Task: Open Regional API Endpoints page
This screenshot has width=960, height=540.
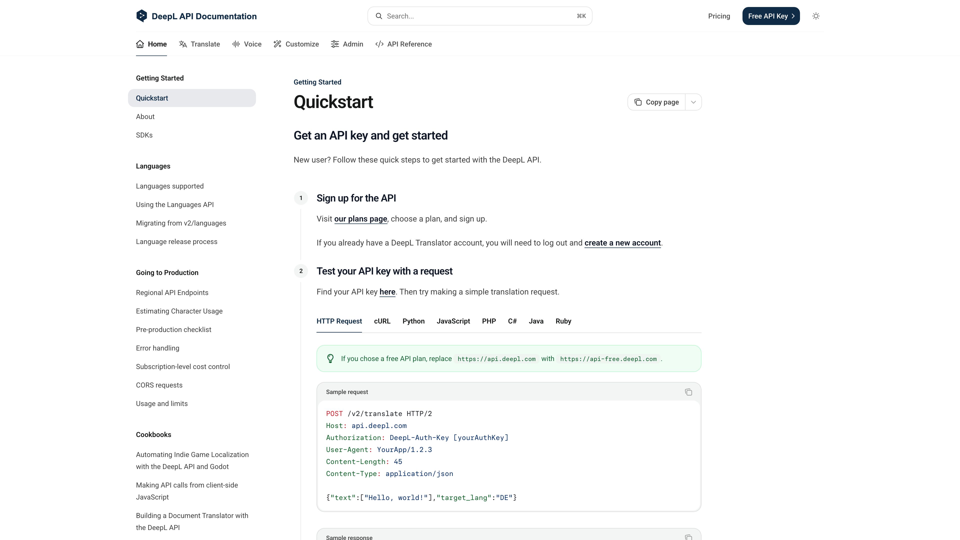Action: (172, 292)
